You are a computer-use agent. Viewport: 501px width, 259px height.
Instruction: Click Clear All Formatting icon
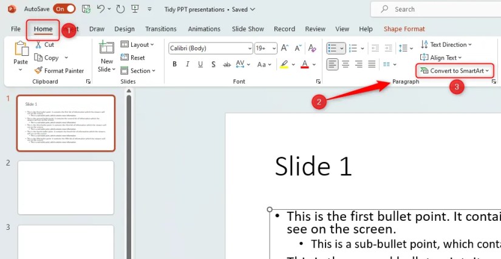pyautogui.click(x=312, y=48)
